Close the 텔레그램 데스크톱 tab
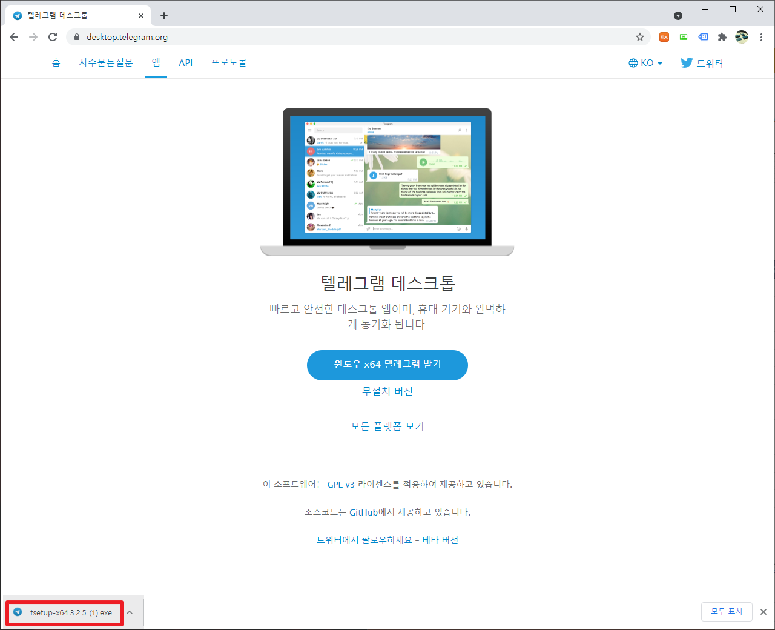 (x=141, y=16)
